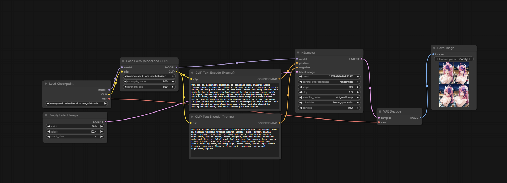Viewport: 507px width, 183px height.
Task: Click the cfg 4.0 value
Action: [350, 92]
